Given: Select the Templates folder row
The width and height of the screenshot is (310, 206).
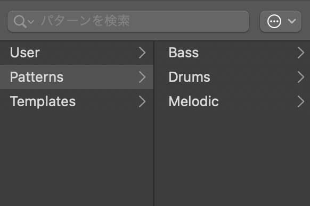Looking at the screenshot, I should tap(77, 101).
